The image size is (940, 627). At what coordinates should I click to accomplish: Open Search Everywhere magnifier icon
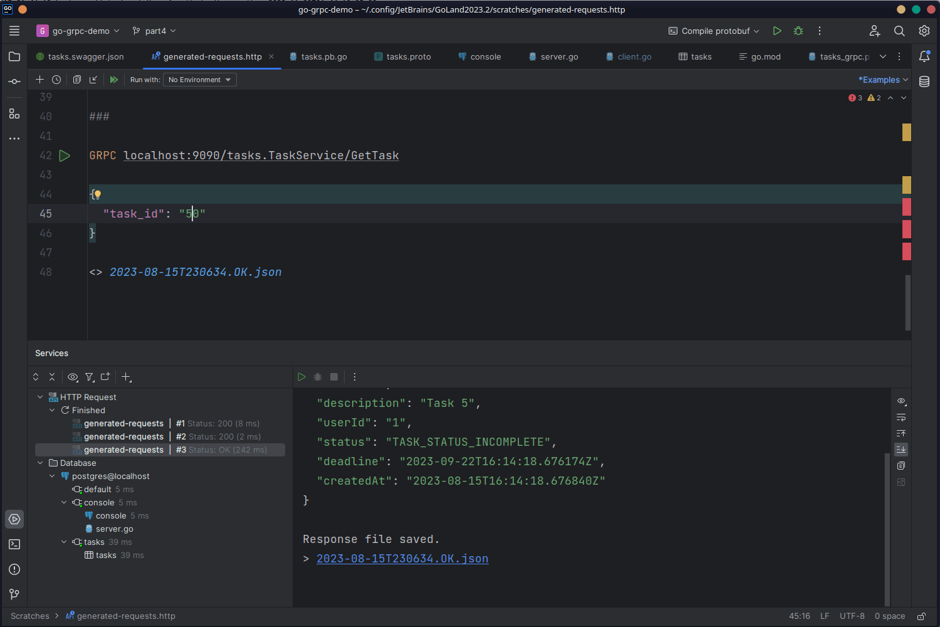pos(899,31)
